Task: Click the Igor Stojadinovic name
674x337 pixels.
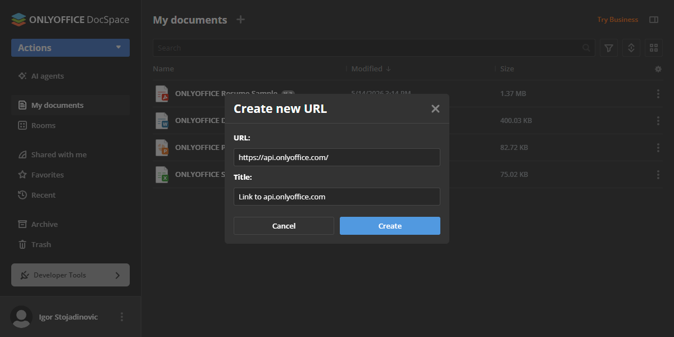Action: [x=69, y=317]
